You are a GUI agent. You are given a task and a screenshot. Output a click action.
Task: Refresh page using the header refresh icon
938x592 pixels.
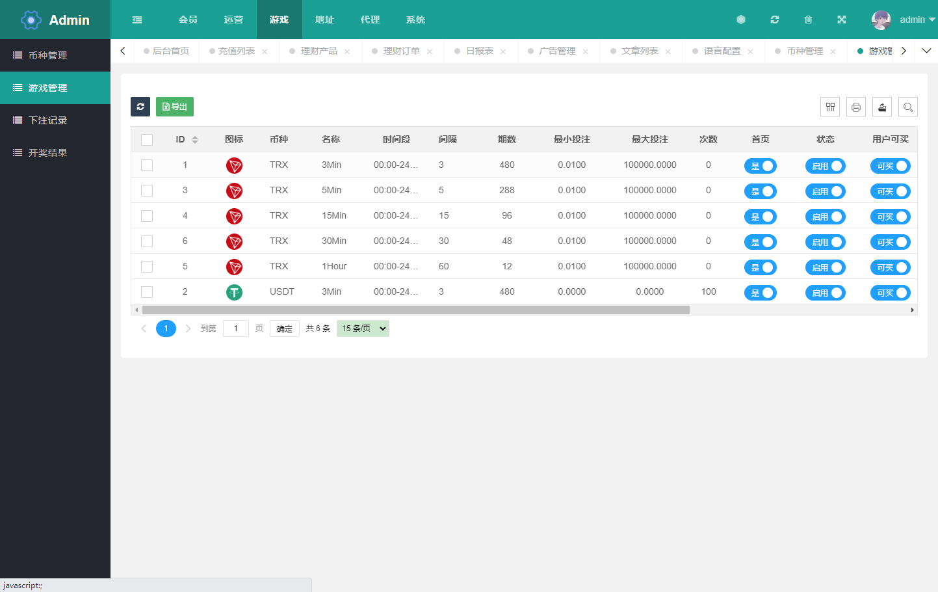[x=775, y=20]
